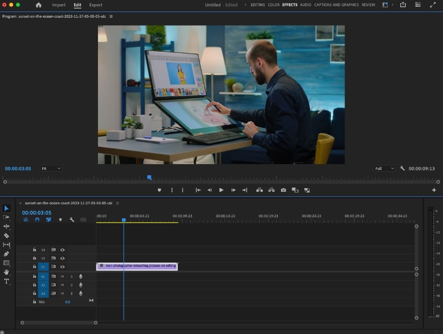Click the Export Frame camera icon
Screen dimensions: 443x334
tap(283, 190)
